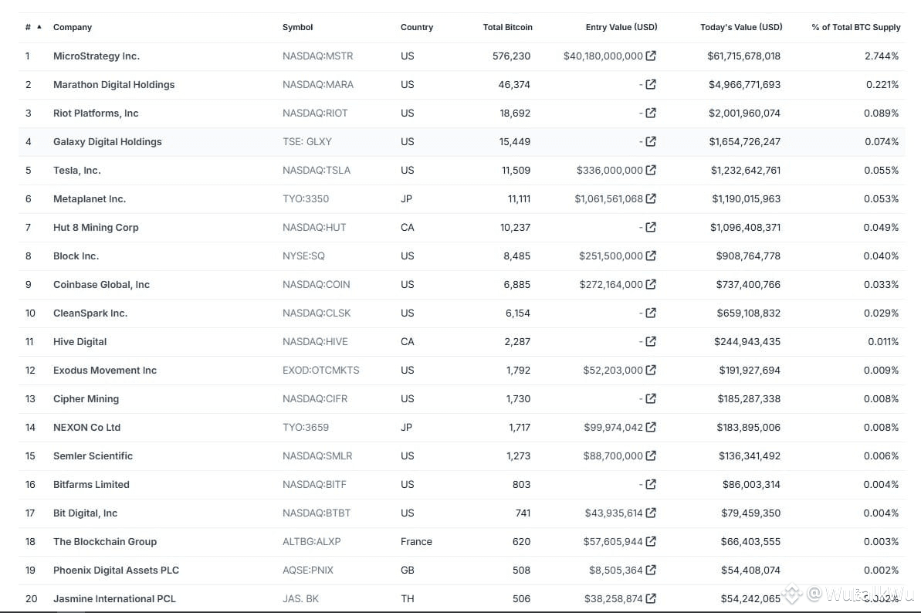Image resolution: width=921 pixels, height=613 pixels.
Task: Click the NASDAQ:MSTR ticker symbol
Action: pyautogui.click(x=318, y=56)
